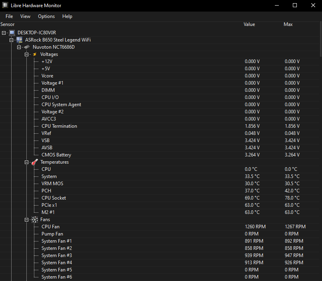Viewport: 322px width, 281px height.
Task: Collapse the Voltages group
Action: pos(27,54)
